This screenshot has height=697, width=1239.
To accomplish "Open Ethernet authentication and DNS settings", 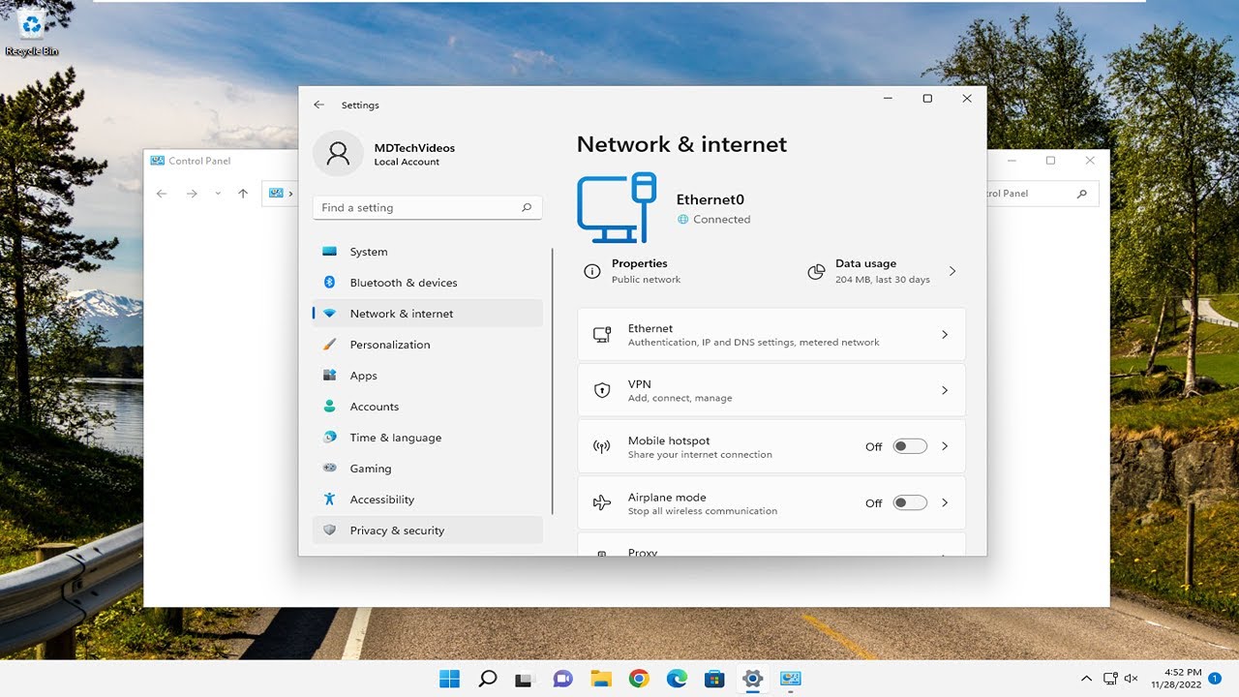I will (x=771, y=335).
